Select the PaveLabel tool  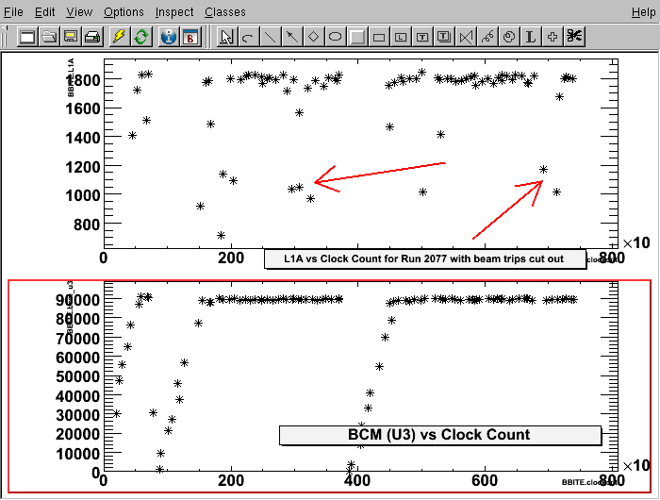[x=401, y=37]
